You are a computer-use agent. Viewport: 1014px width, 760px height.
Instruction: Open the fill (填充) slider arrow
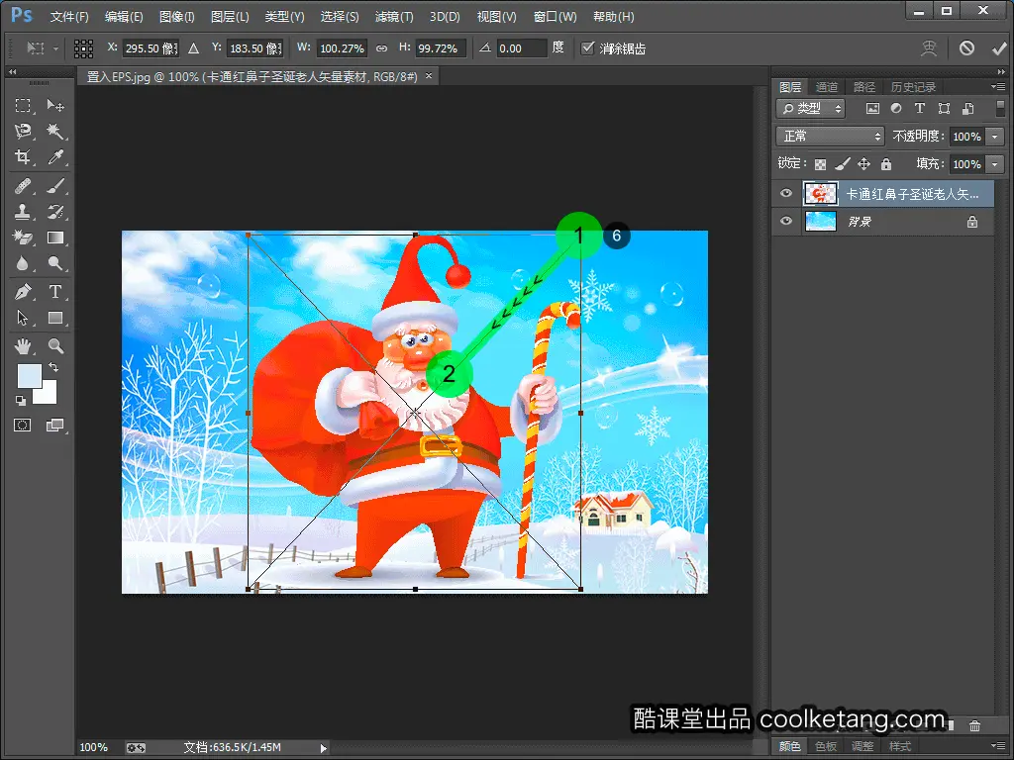point(996,164)
